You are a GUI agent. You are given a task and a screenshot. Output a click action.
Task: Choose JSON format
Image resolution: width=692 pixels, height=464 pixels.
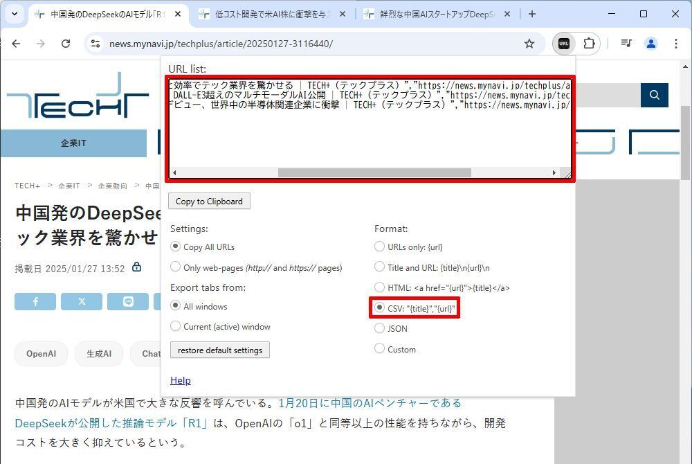[379, 328]
